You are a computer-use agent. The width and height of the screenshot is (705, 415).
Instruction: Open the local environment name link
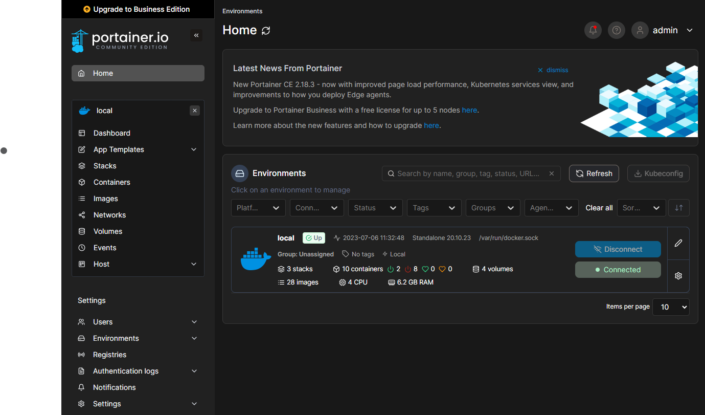coord(286,238)
